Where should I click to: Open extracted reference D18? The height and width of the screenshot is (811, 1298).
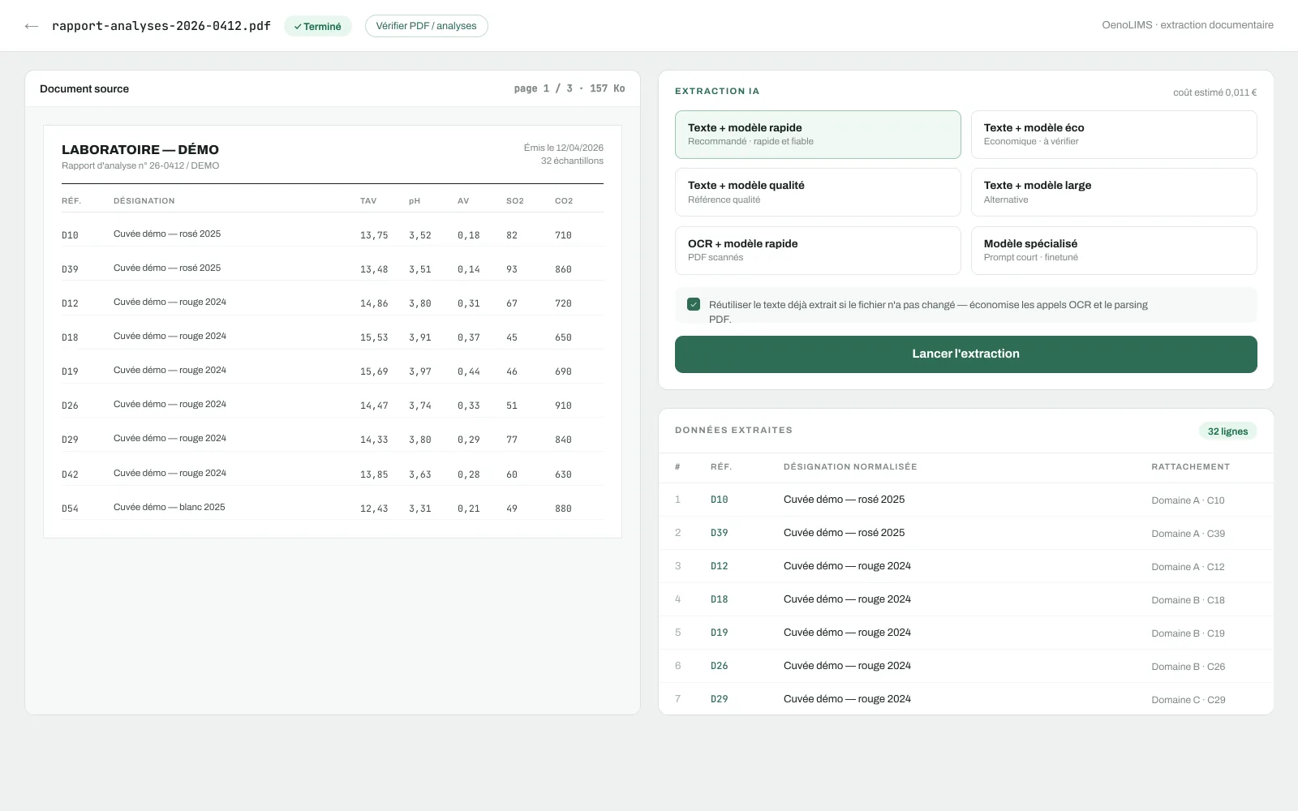point(720,600)
